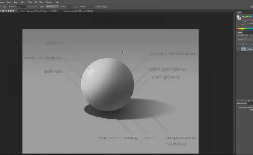Viewport: 253px width, 155px height.
Task: Click the lock image pixels brush icon
Action: point(246,44)
